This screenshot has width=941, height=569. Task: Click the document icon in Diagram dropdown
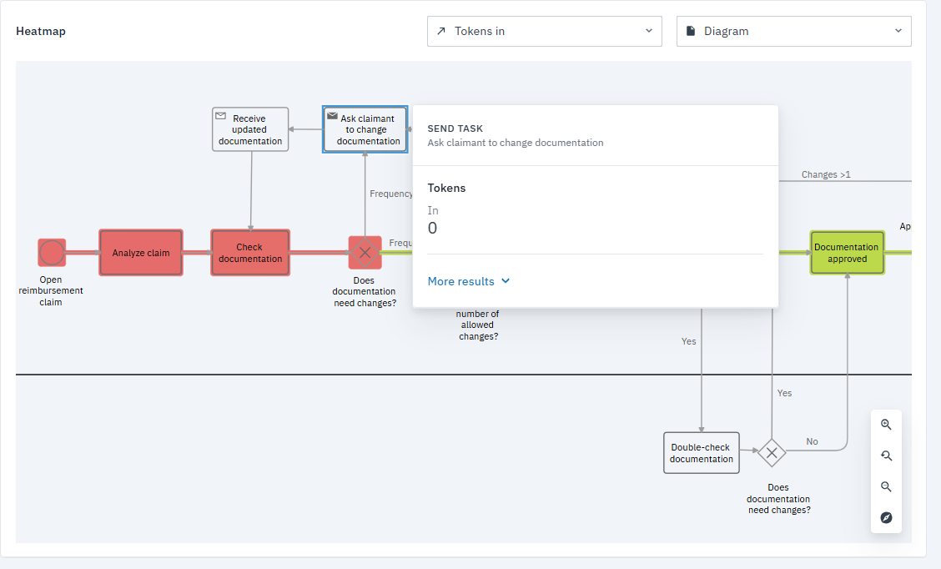[x=691, y=31]
